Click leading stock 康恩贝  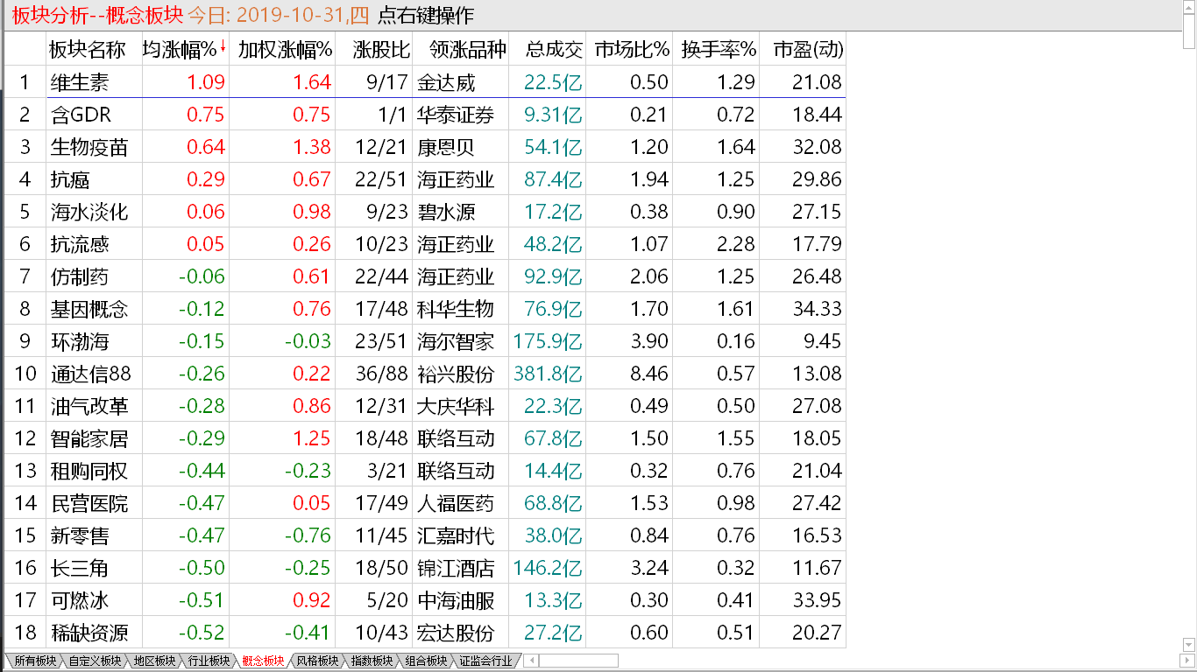coord(446,147)
